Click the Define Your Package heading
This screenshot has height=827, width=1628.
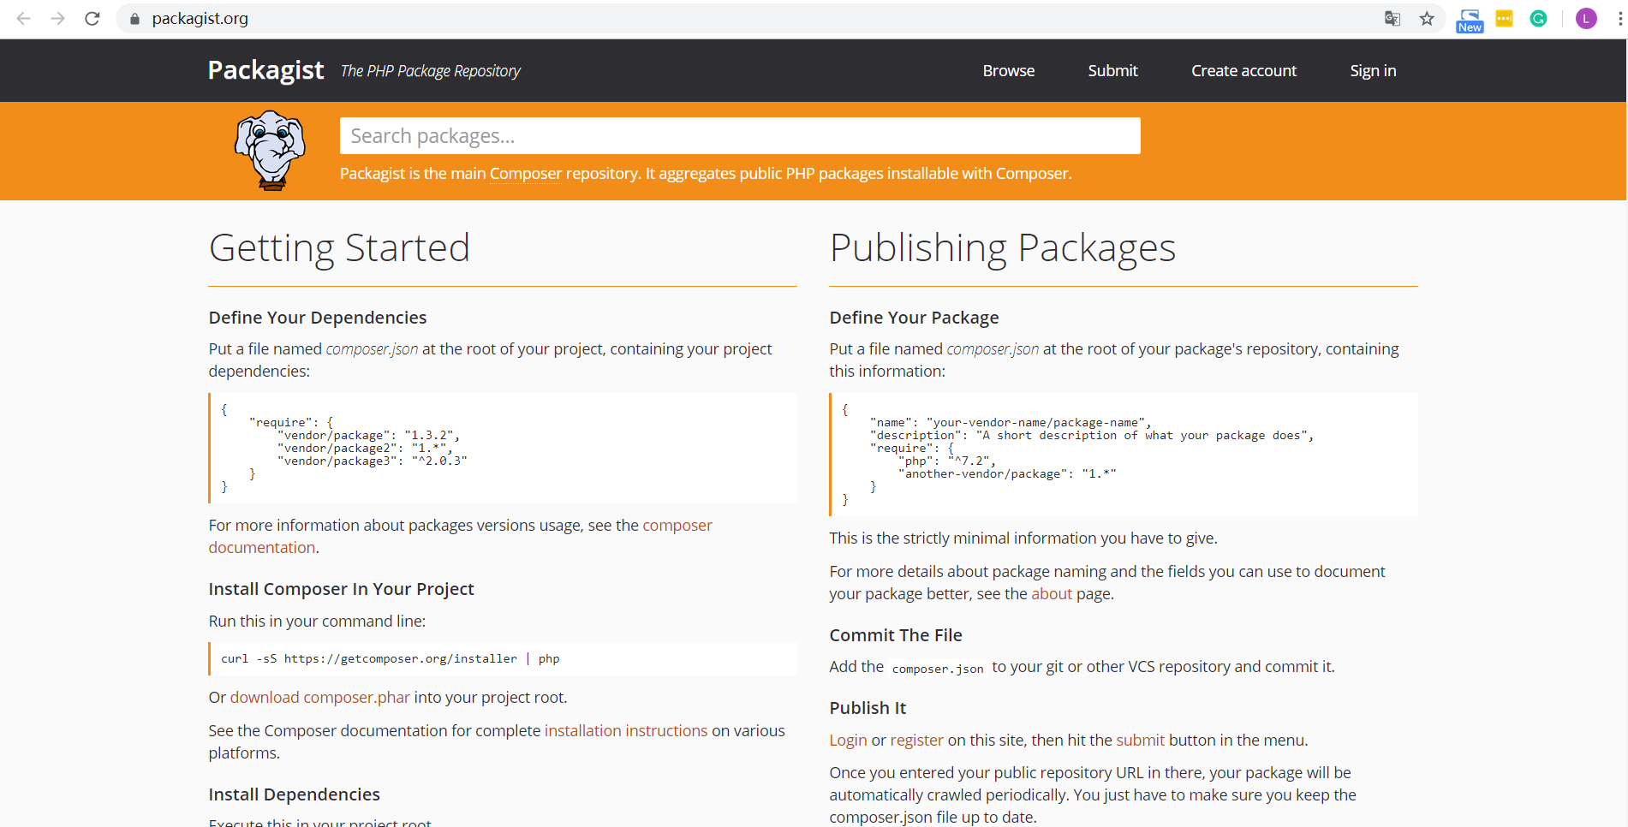click(x=914, y=318)
